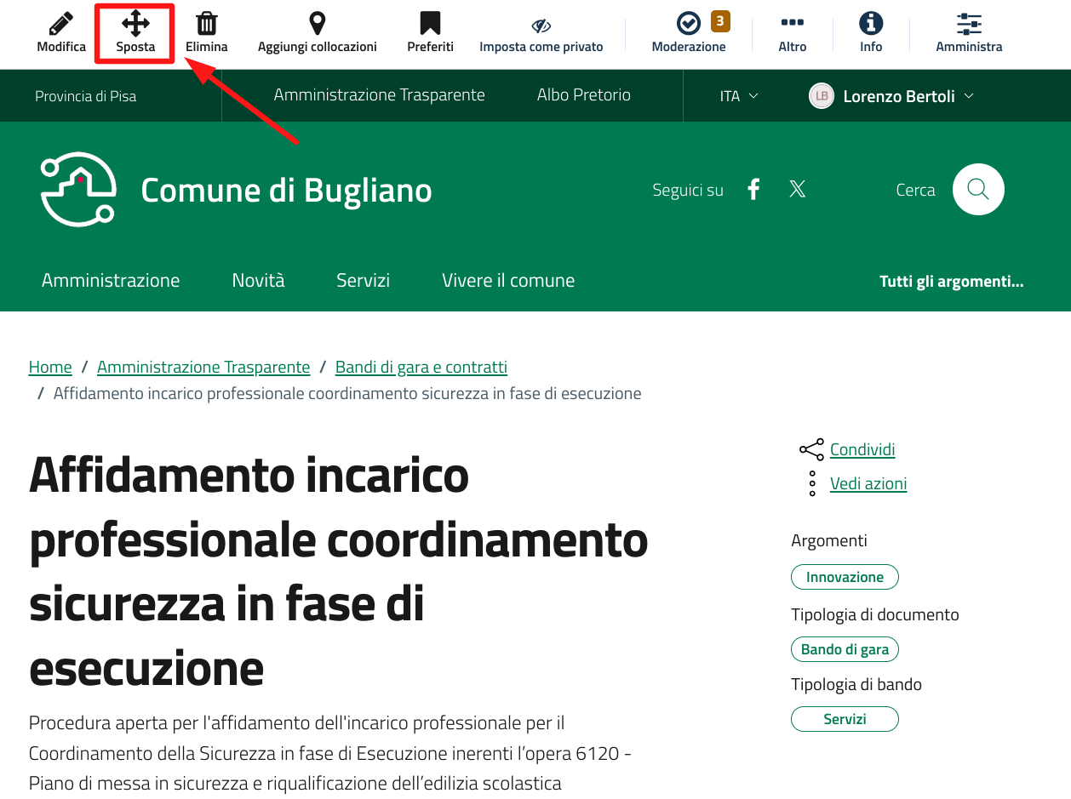Go to the Servizi menu item

click(363, 280)
